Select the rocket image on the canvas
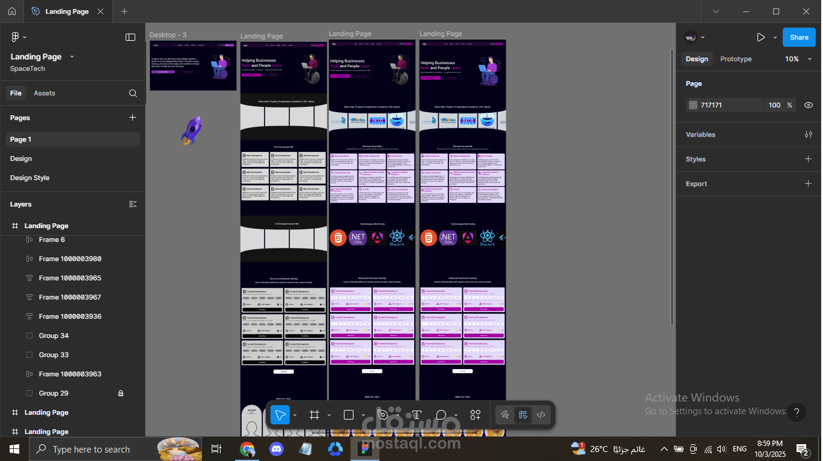823x461 pixels. 192,131
